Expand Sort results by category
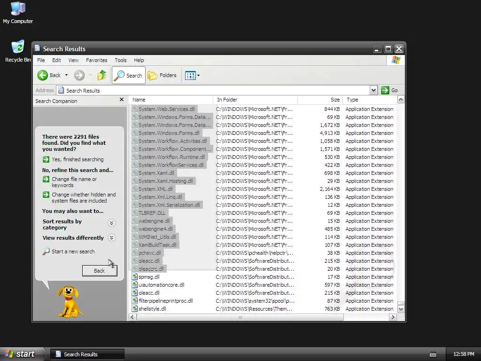481x361 pixels. coord(112,223)
